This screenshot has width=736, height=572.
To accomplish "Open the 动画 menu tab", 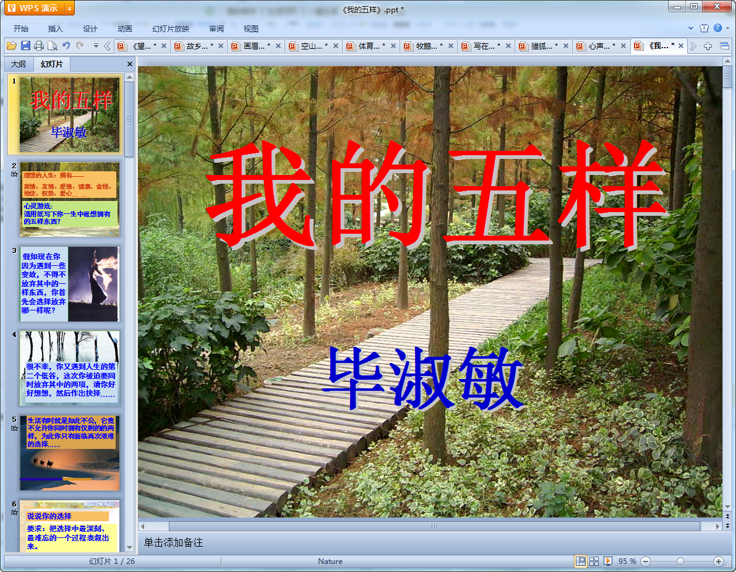I will [125, 28].
